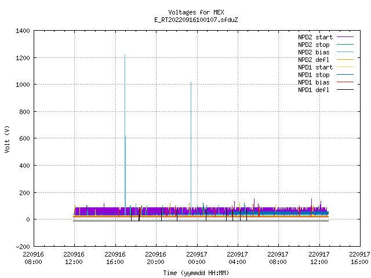Click the orange NPD2 defl legend line
Viewport: 371px width, 278px height.
point(345,60)
